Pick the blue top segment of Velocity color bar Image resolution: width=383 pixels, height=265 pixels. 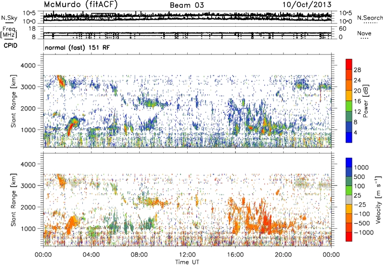click(349, 163)
